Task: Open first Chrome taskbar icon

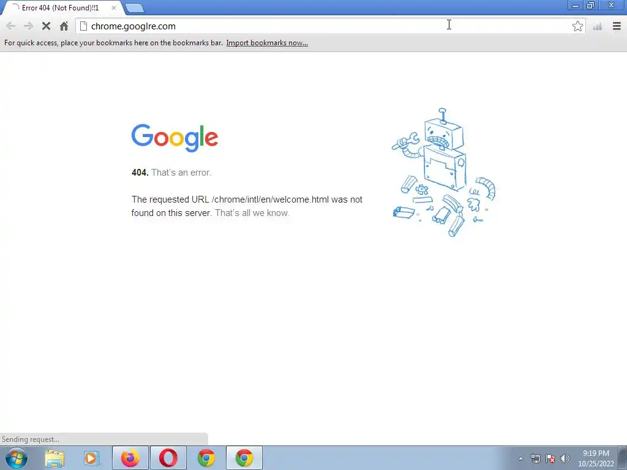Action: point(206,458)
